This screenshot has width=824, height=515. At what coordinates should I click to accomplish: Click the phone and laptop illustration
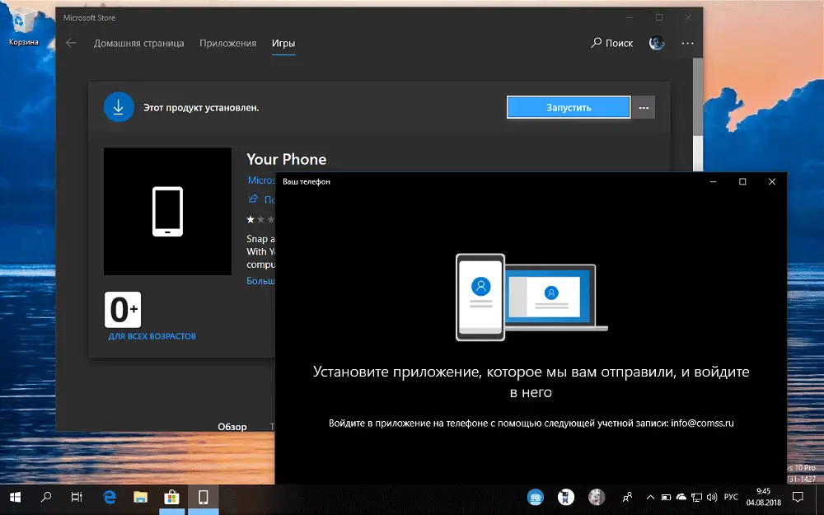[531, 297]
